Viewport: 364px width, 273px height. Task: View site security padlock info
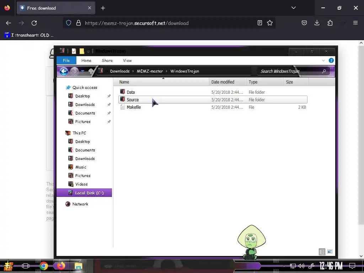tap(79, 23)
